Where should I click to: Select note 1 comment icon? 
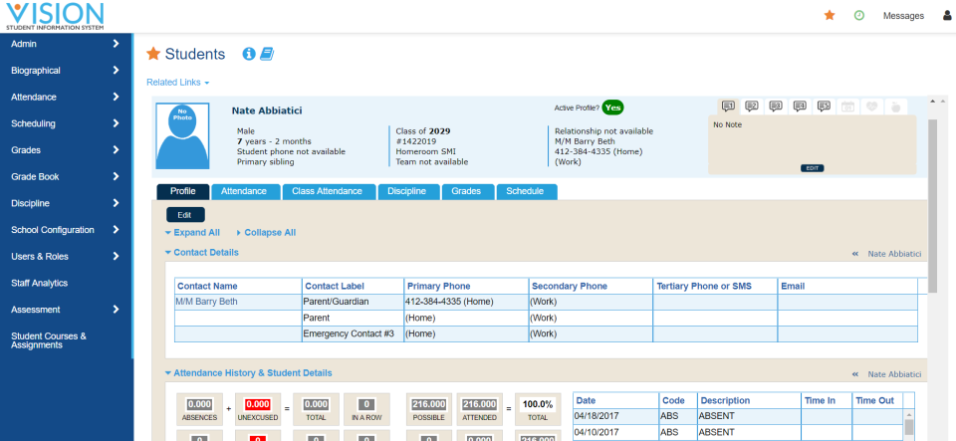tap(728, 106)
